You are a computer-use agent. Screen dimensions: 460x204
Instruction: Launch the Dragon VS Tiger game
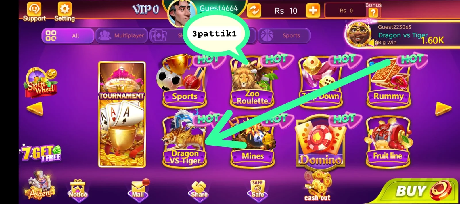point(184,140)
